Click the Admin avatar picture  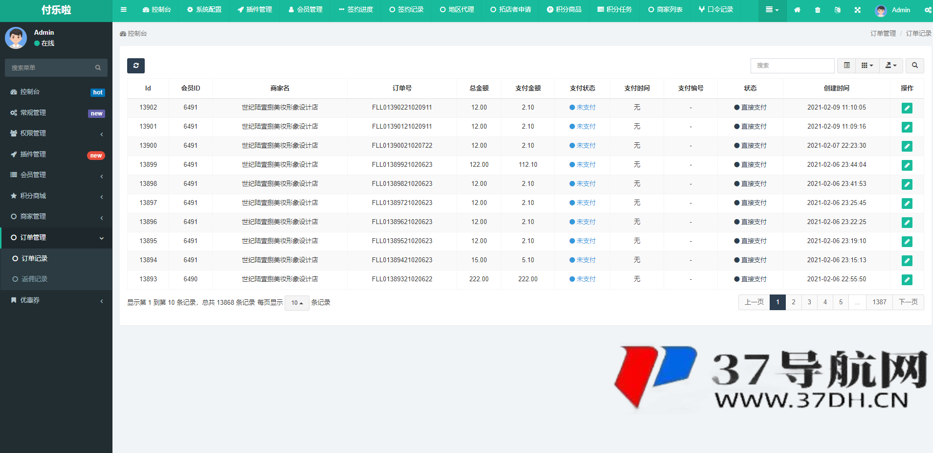[881, 10]
